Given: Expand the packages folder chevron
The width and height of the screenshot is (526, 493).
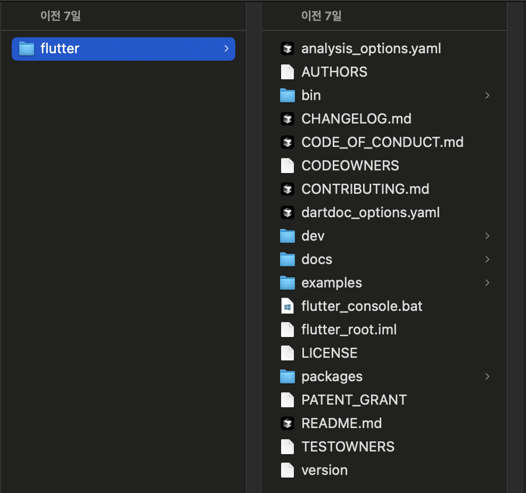Looking at the screenshot, I should 487,376.
